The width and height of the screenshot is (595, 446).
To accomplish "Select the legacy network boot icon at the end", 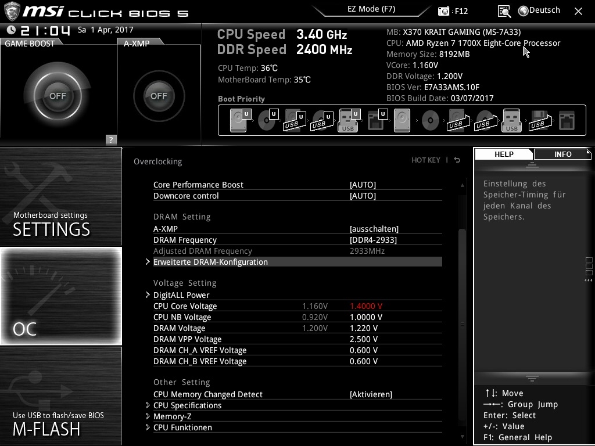I will point(567,121).
